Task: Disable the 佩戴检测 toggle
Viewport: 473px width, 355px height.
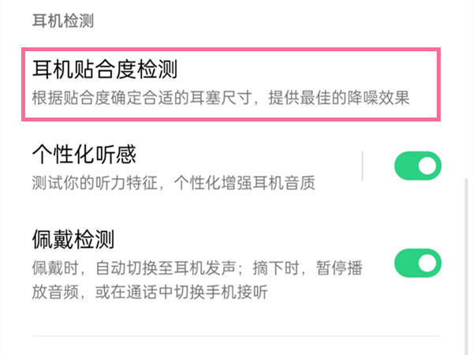Action: click(x=418, y=263)
